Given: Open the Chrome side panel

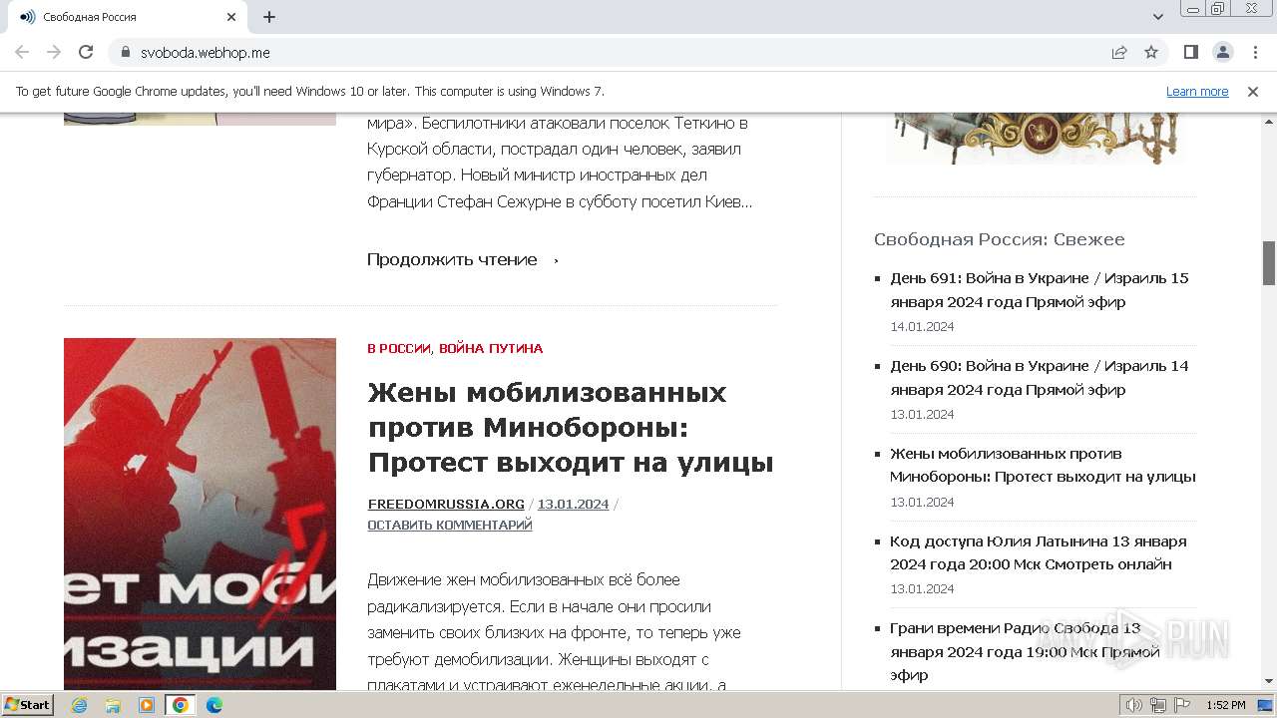Looking at the screenshot, I should click(x=1190, y=52).
